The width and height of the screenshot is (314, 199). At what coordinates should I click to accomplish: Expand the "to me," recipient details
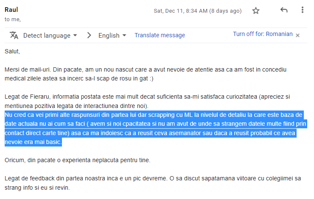pyautogui.click(x=13, y=19)
